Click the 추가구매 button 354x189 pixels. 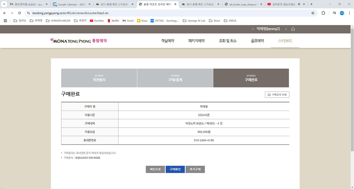point(195,169)
